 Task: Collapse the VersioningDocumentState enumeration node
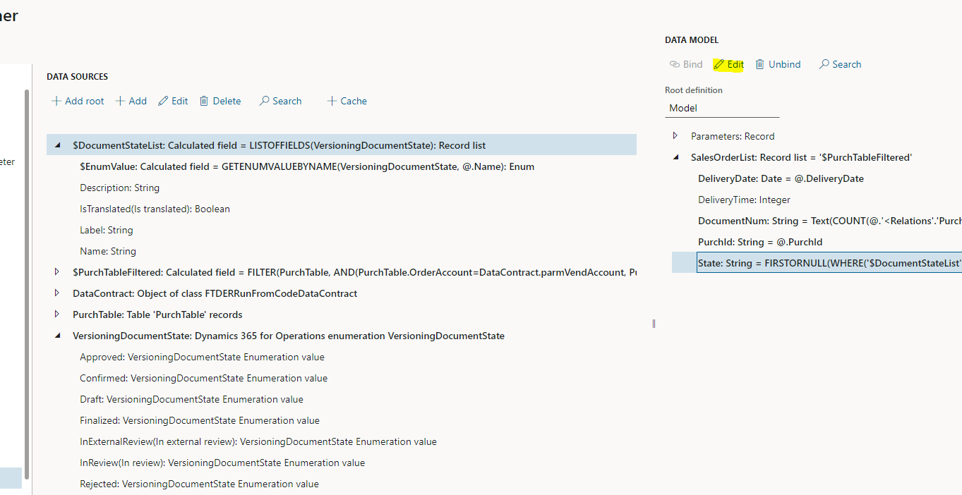pyautogui.click(x=57, y=335)
